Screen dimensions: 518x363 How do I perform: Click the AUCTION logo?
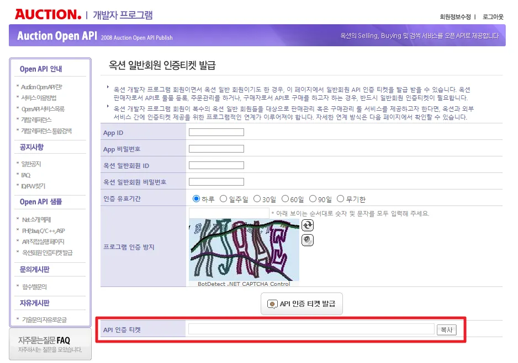(48, 14)
